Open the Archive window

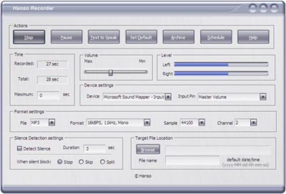(x=178, y=37)
